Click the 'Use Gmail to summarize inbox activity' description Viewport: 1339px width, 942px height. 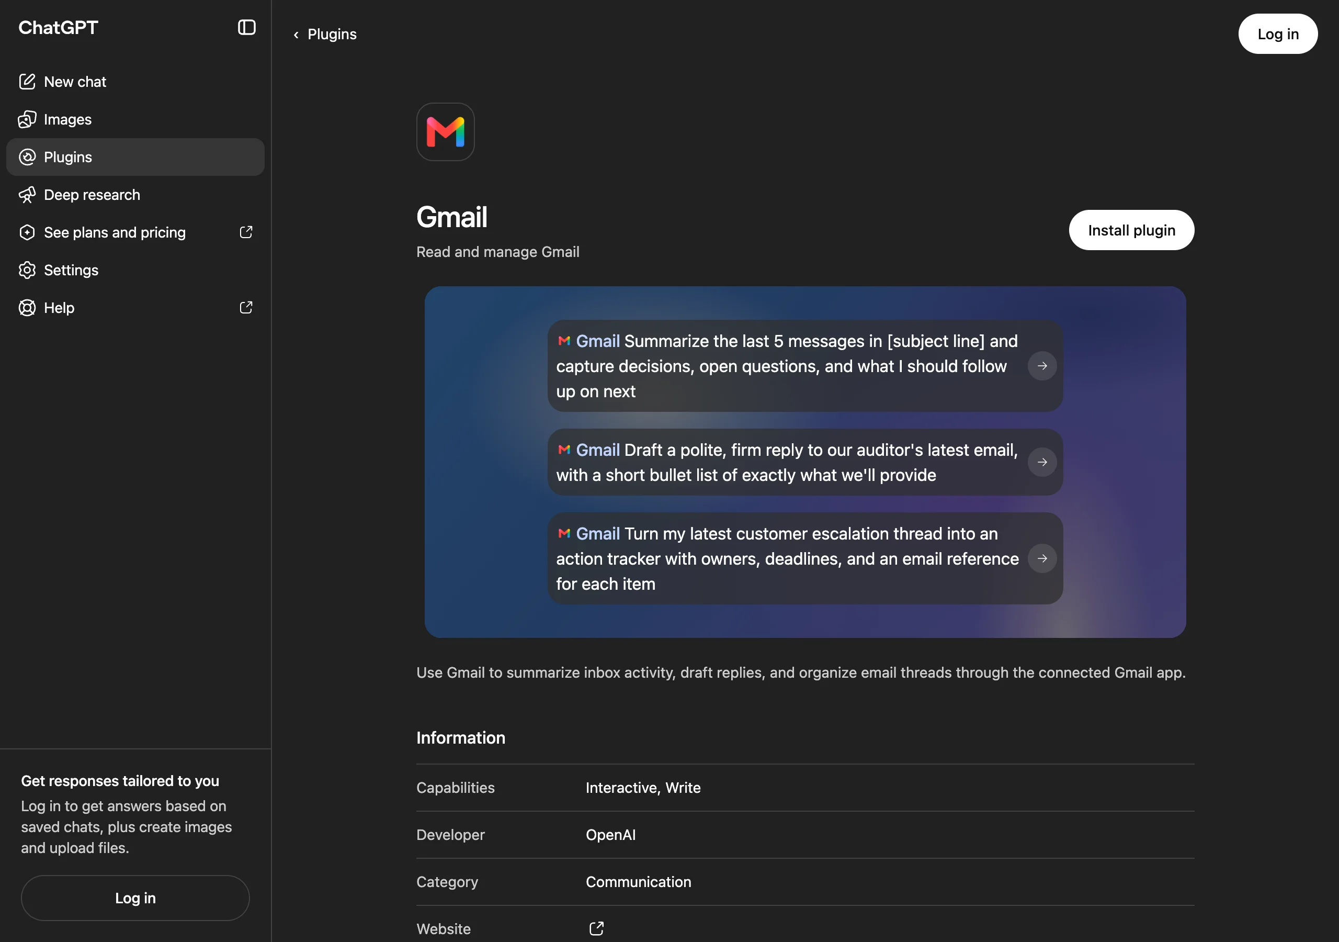801,672
